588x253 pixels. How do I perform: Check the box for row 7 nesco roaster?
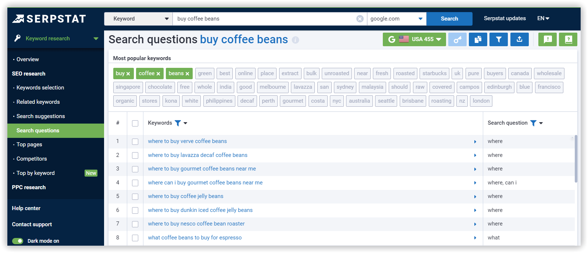(135, 224)
